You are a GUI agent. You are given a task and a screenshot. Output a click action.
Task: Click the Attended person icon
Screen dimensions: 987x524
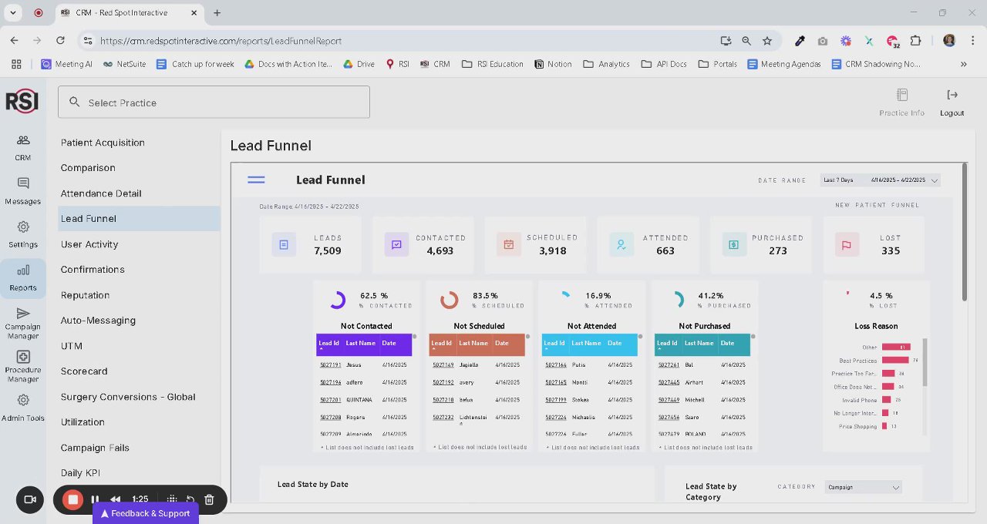[622, 244]
